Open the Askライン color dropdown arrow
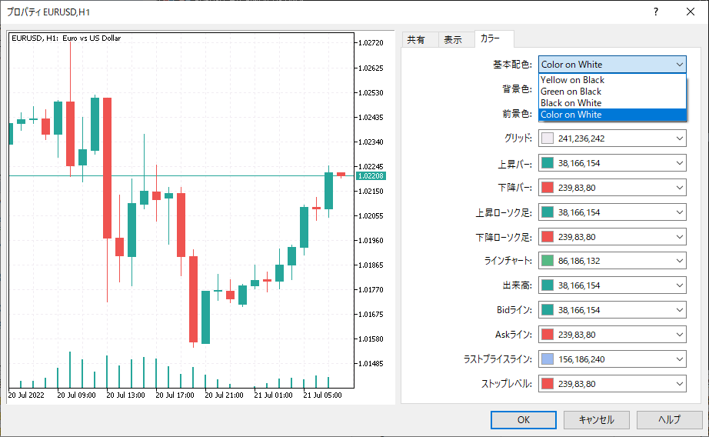Viewport: 709px width, 437px height. (x=679, y=335)
